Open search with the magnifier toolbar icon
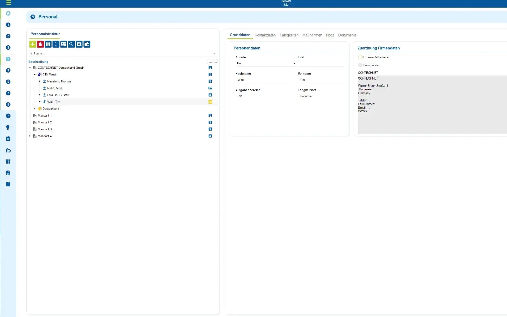The height and width of the screenshot is (317, 507). [72, 44]
